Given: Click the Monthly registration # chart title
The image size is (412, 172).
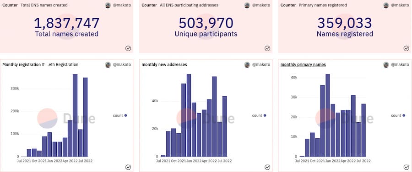Looking at the screenshot, I should (23, 65).
